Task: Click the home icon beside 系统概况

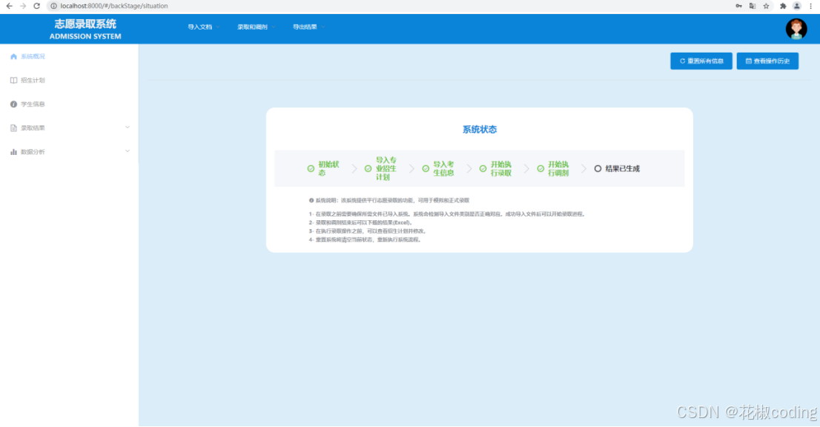Action: tap(13, 56)
